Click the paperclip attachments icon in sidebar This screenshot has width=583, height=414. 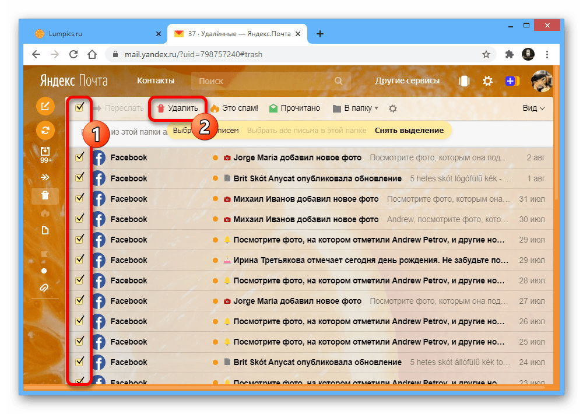(45, 287)
